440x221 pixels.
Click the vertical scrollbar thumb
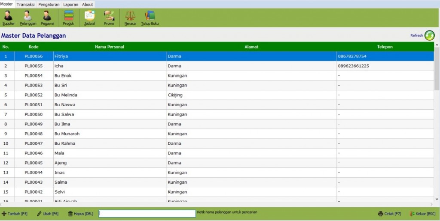pyautogui.click(x=437, y=69)
